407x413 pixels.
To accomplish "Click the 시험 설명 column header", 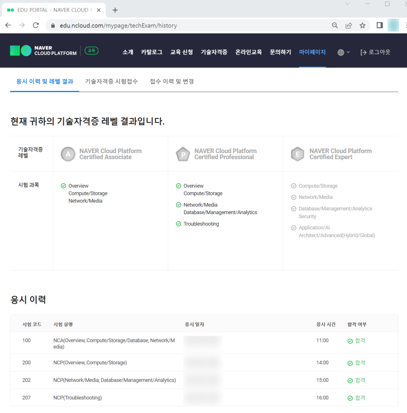I will 63,324.
